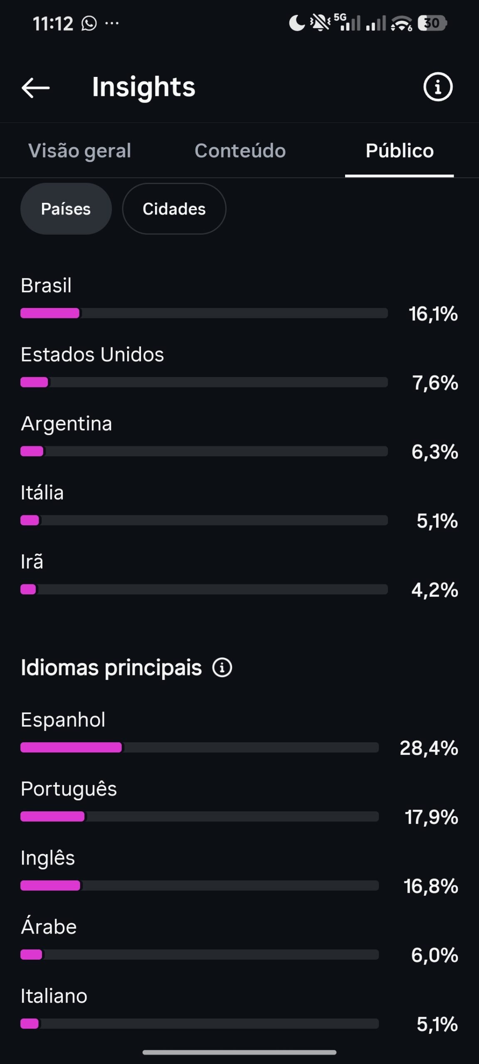Tap the Insights page title
This screenshot has height=1064, width=479.
(144, 87)
